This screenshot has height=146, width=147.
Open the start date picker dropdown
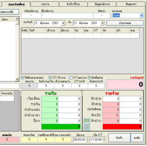tap(63, 23)
